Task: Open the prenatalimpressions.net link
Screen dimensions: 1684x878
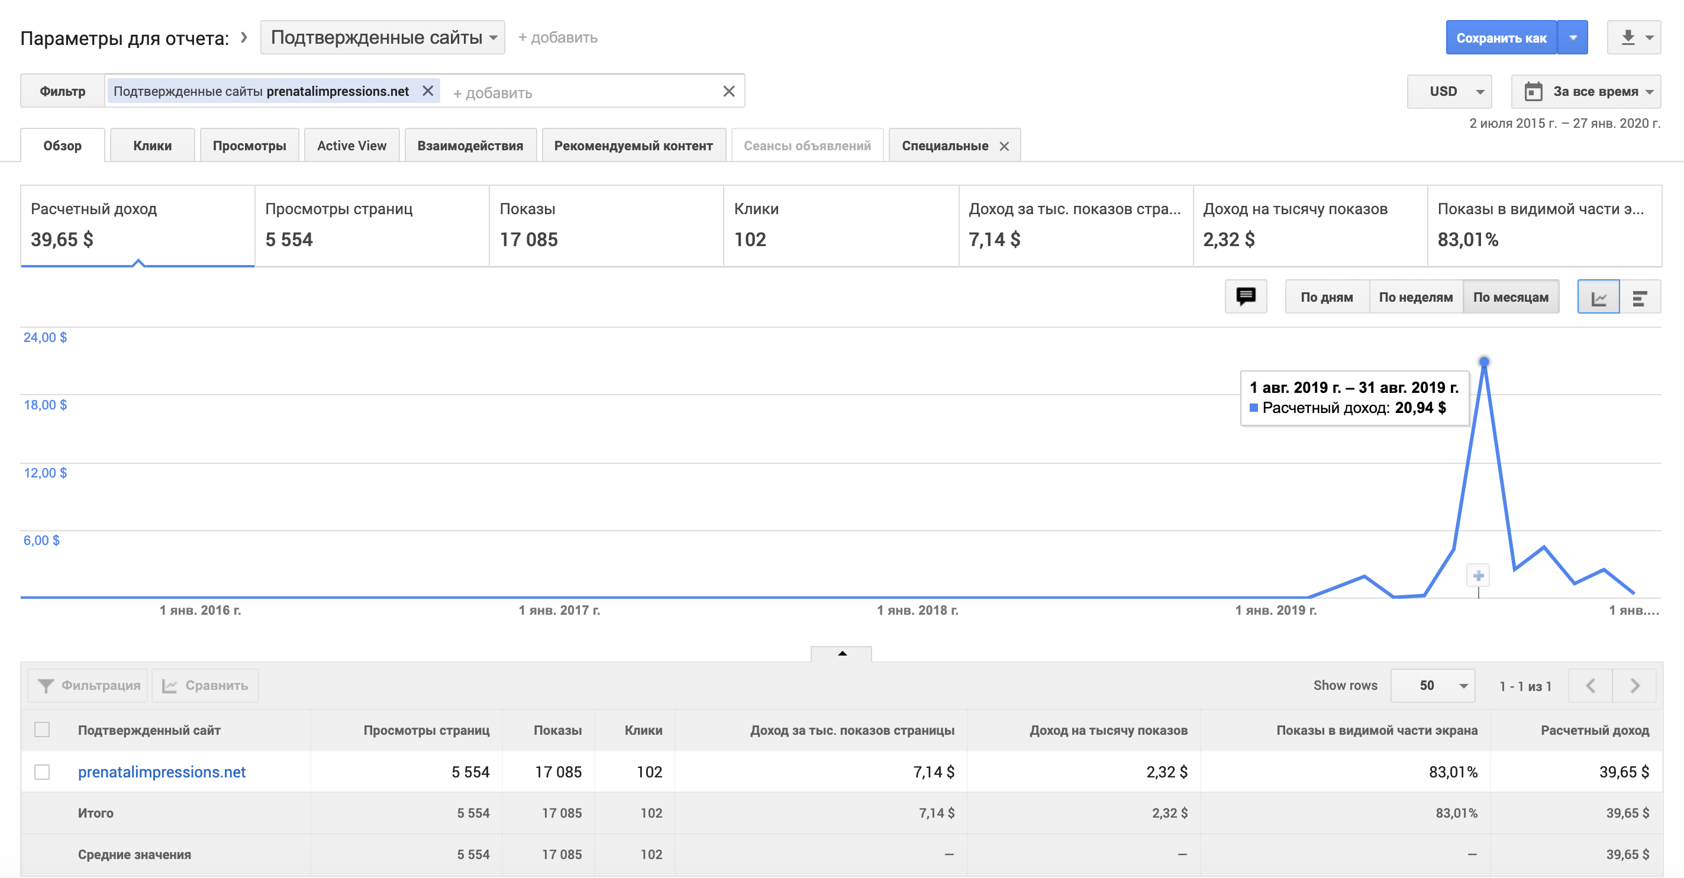Action: (162, 772)
